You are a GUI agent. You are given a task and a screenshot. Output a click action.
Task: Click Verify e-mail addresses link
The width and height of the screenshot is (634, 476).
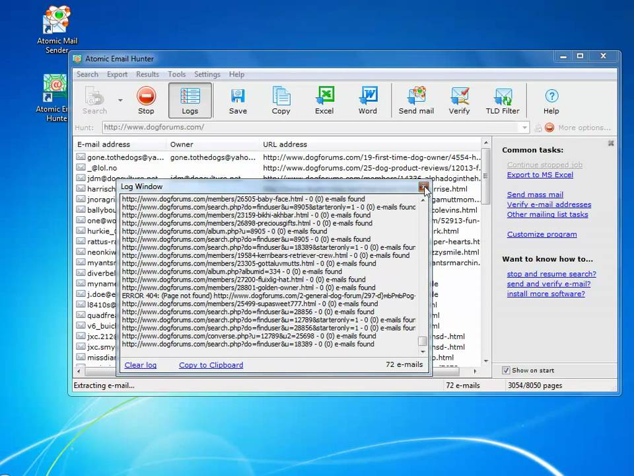pos(549,205)
